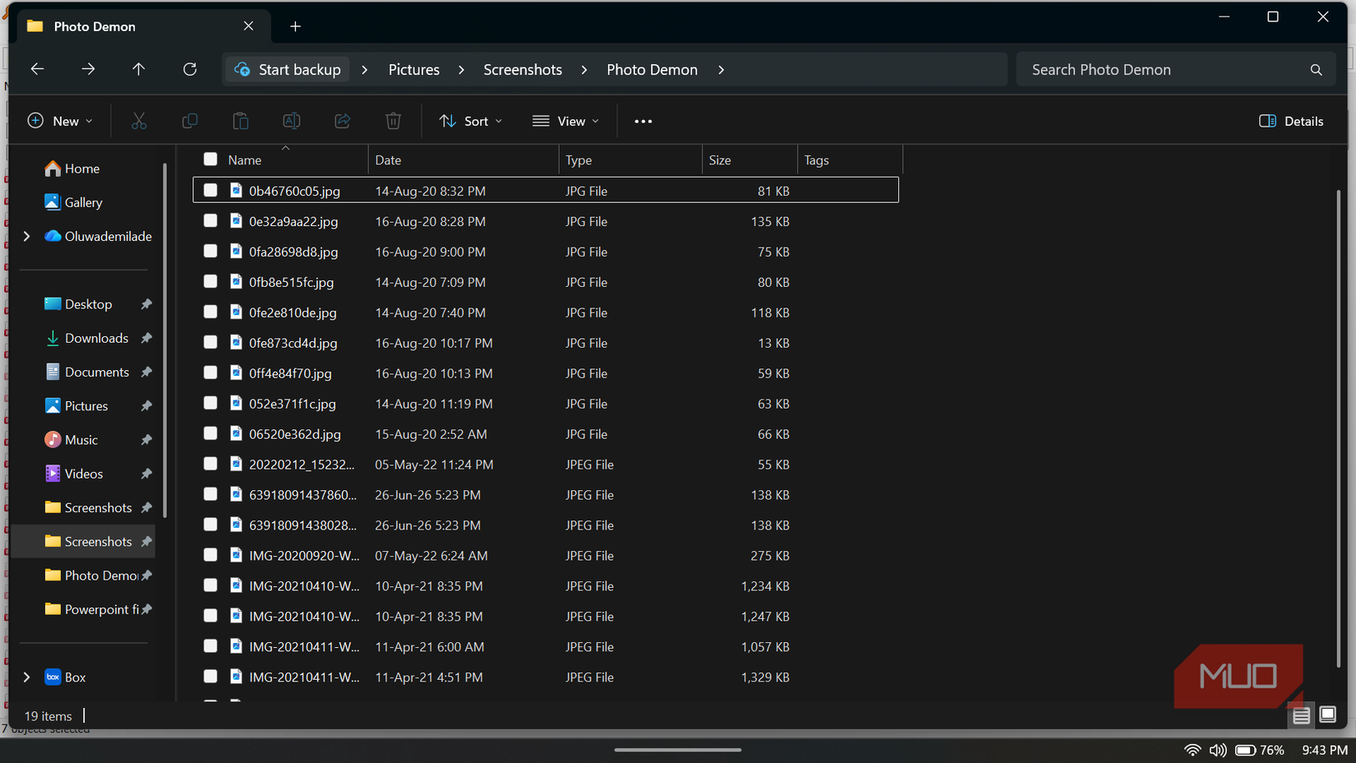The image size is (1356, 763).
Task: Click the file list vertical scrollbar
Action: pyautogui.click(x=1339, y=428)
